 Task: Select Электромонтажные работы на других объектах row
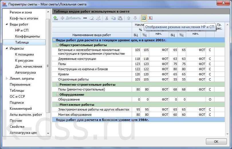pos(138,109)
